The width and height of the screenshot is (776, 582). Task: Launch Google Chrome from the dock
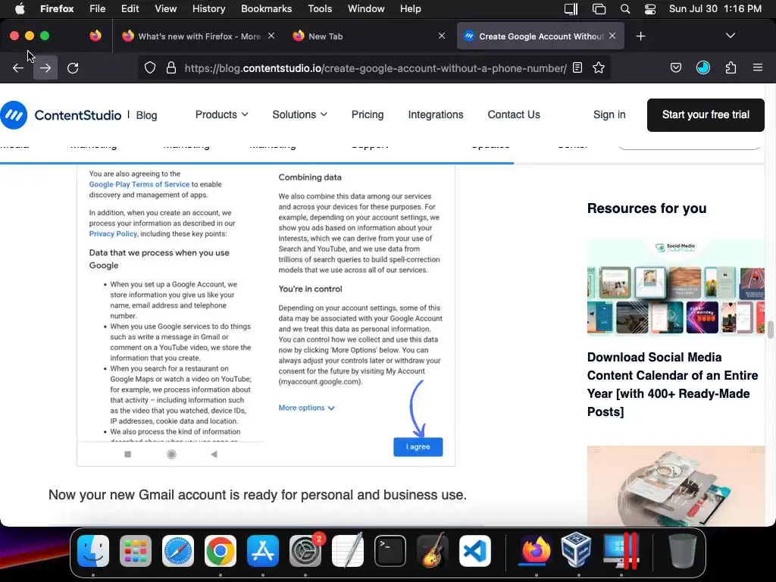tap(221, 551)
